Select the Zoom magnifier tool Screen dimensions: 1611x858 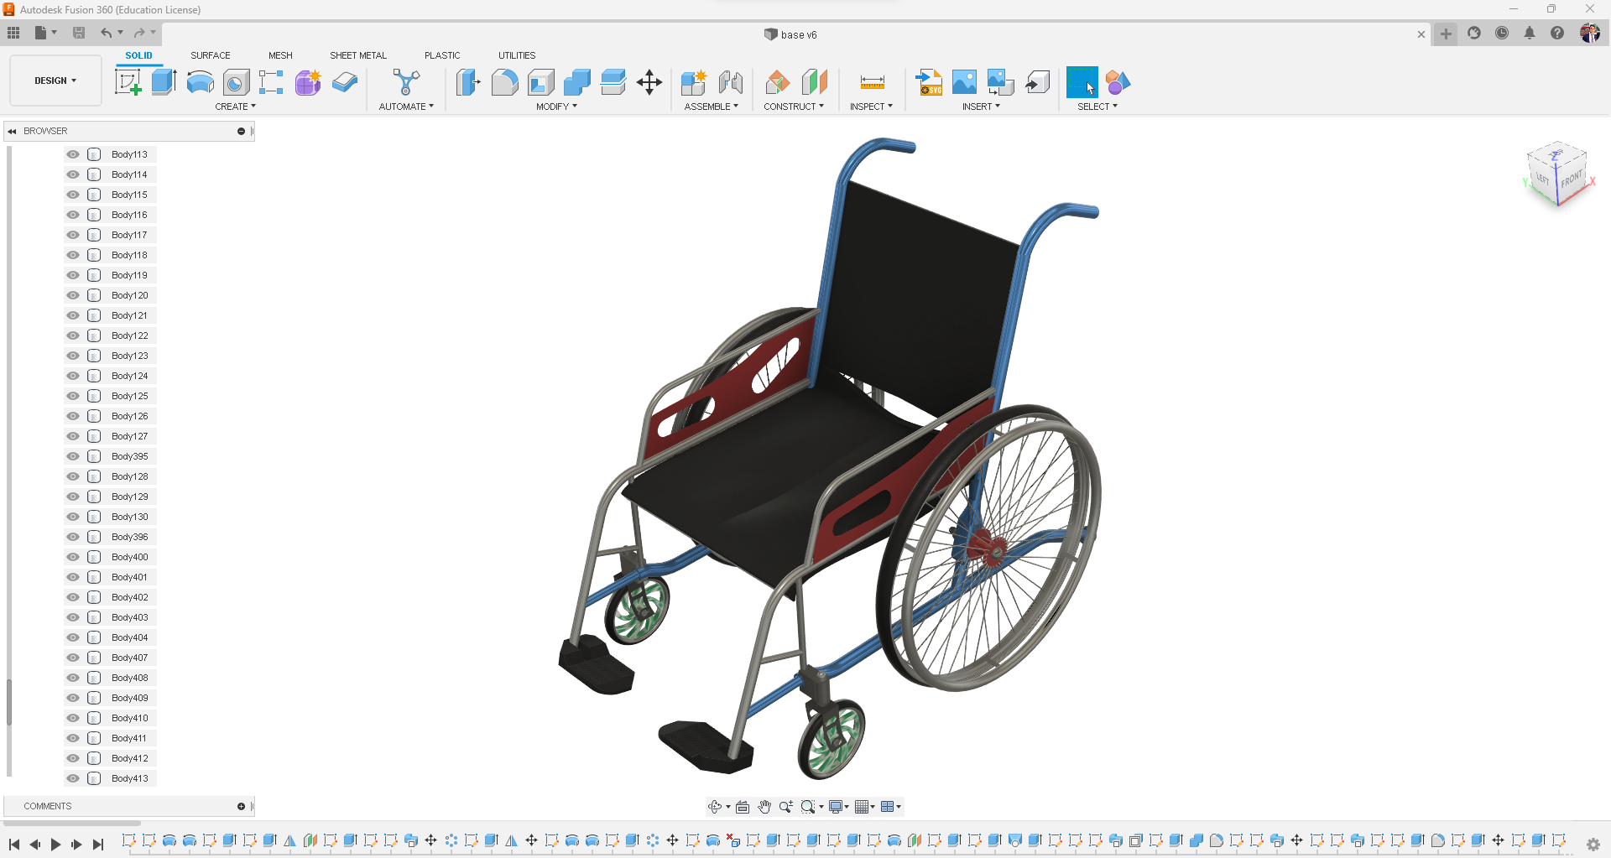tap(785, 807)
